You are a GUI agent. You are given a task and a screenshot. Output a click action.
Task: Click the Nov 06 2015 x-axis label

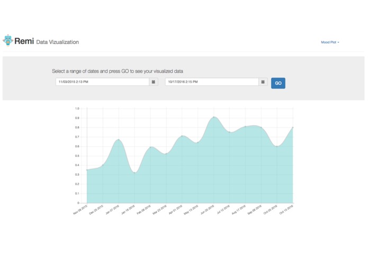[80, 209]
